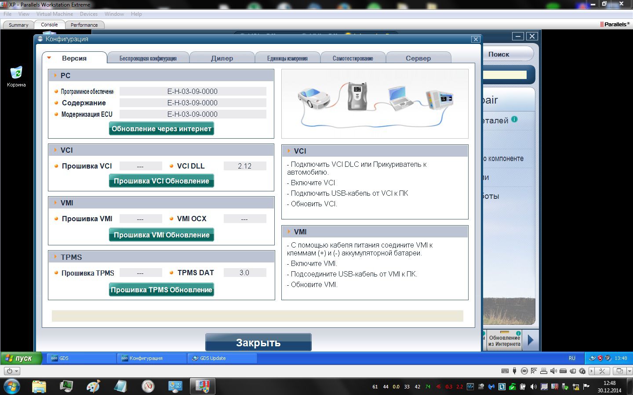Open the Корзина recycle bin icon
The height and width of the screenshot is (395, 633).
pyautogui.click(x=16, y=76)
